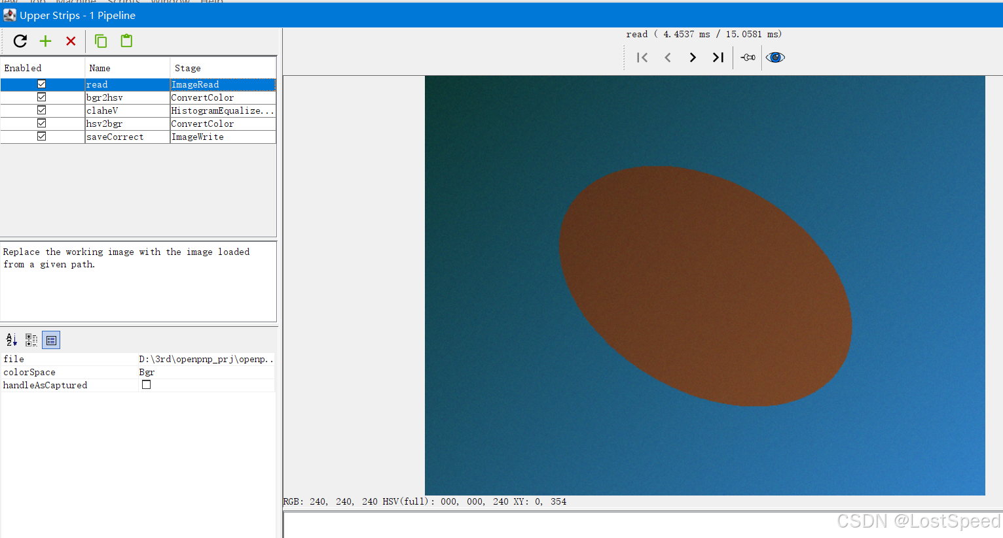The width and height of the screenshot is (1003, 538).
Task: Click the ImageRead stage type cell
Action: tap(223, 84)
